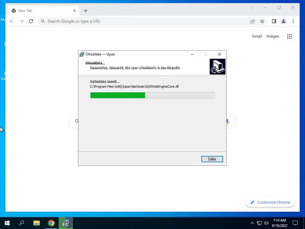Open the Google apps grid
This screenshot has width=305, height=229.
pos(290,36)
